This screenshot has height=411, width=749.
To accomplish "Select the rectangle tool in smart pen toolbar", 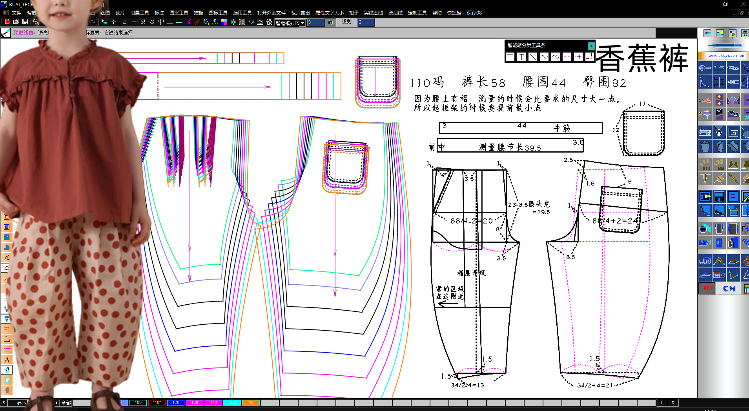I will pyautogui.click(x=510, y=57).
